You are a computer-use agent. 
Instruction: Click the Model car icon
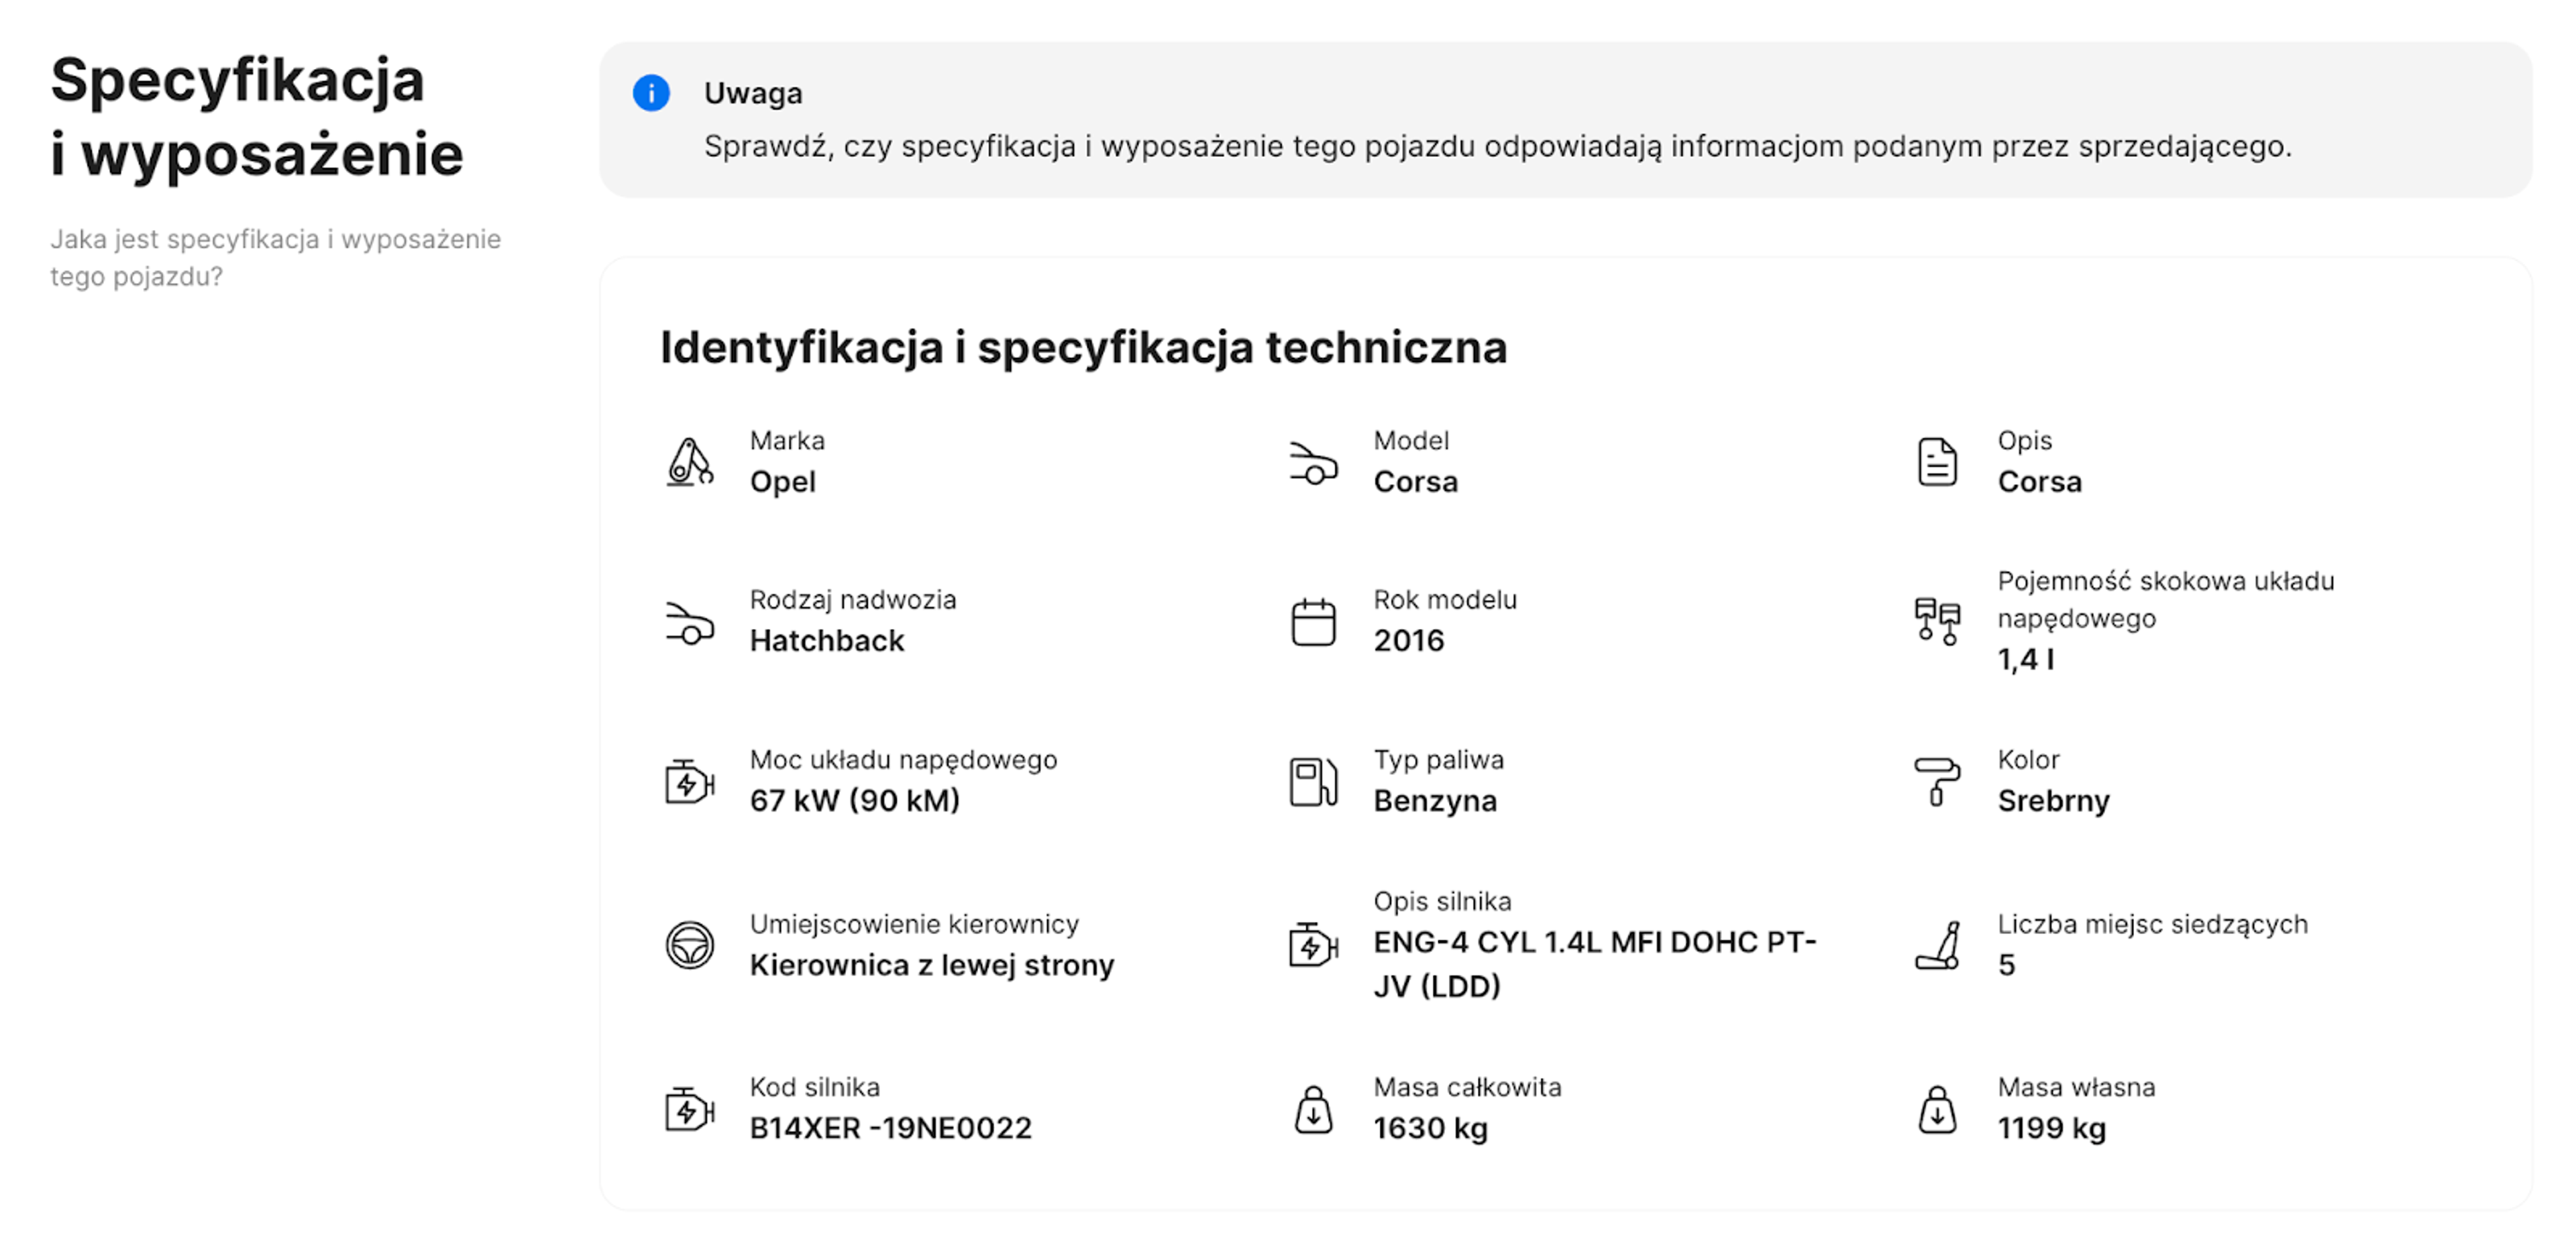click(1313, 463)
